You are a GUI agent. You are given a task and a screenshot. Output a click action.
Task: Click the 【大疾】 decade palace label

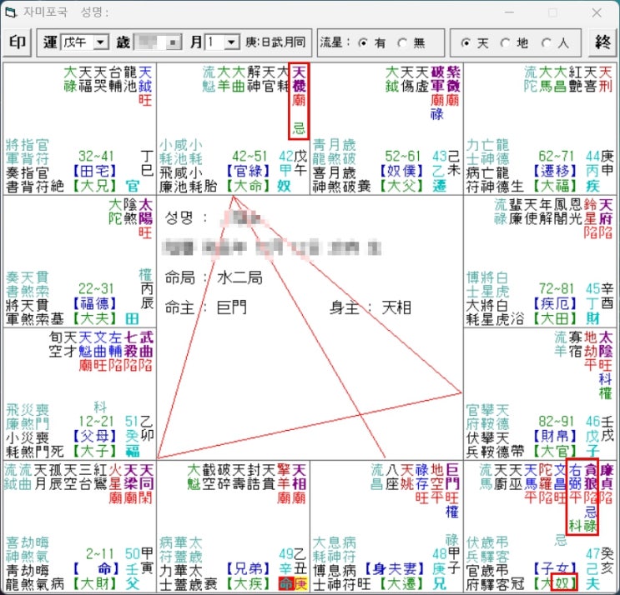[x=248, y=583]
